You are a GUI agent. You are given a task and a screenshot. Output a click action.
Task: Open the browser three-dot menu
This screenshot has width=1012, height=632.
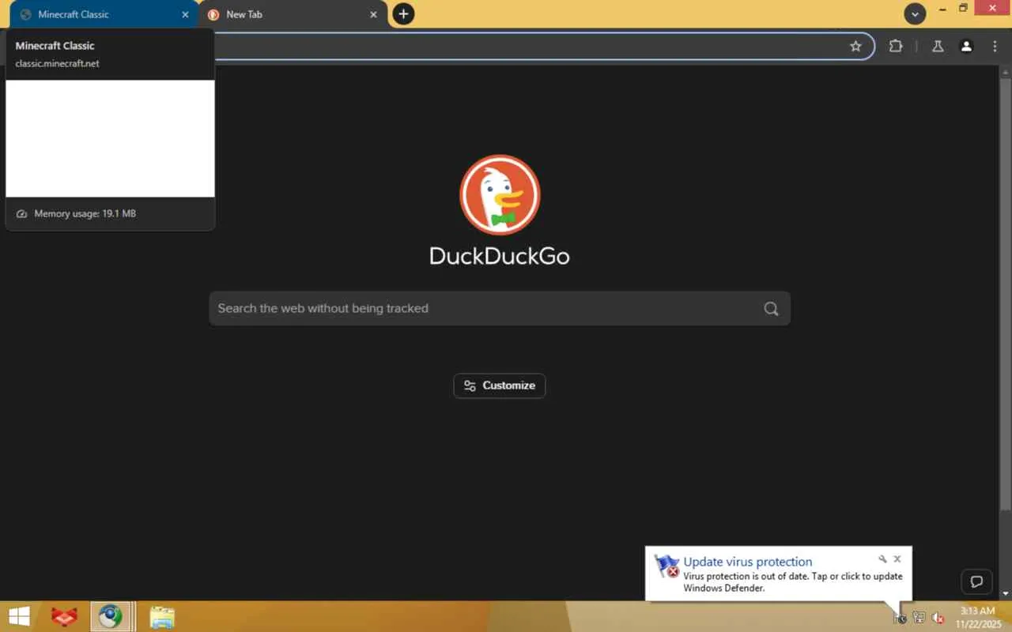(995, 47)
